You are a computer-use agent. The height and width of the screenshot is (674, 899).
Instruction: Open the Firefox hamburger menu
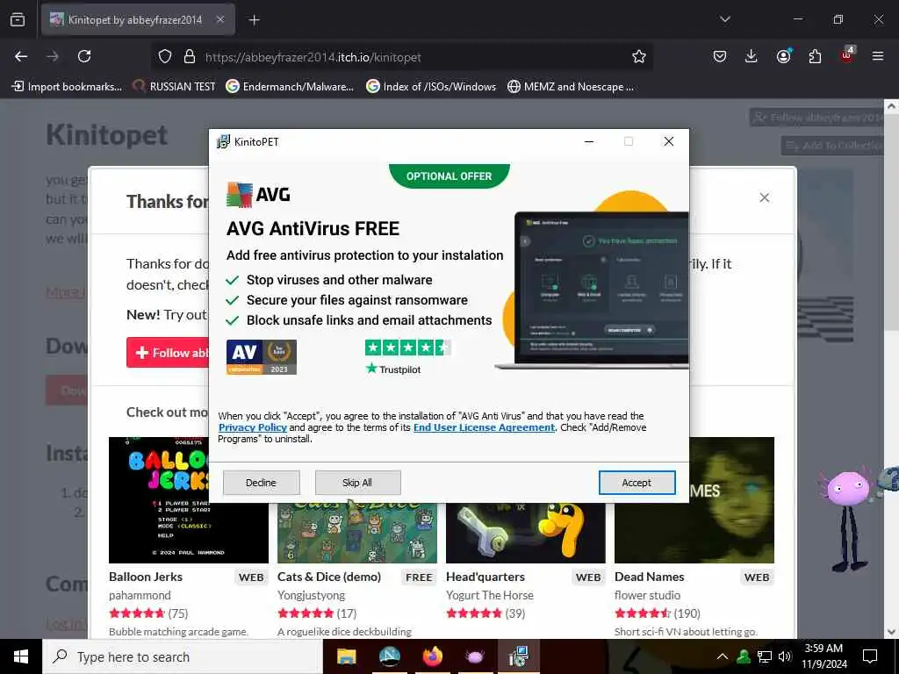coord(878,56)
